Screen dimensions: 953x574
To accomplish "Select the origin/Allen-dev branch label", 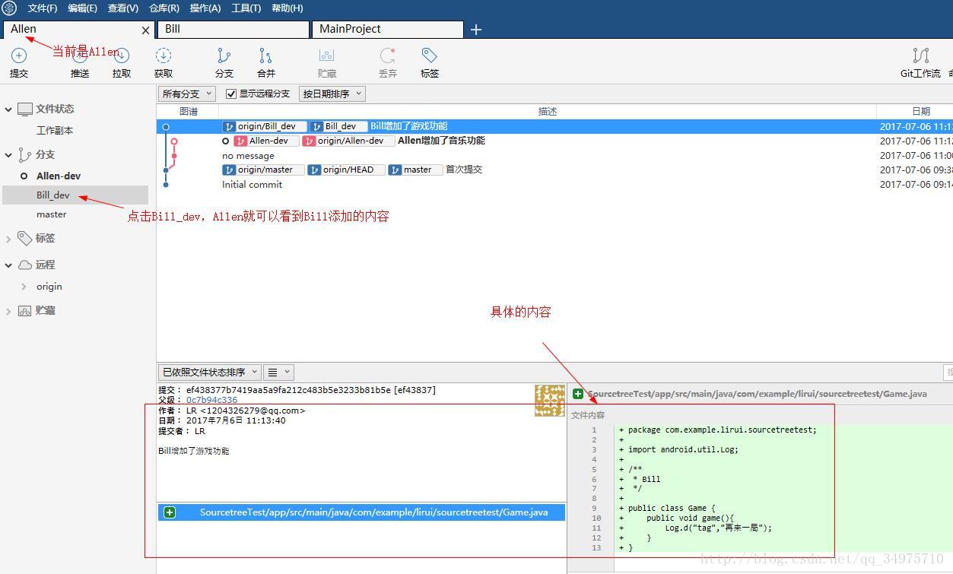I will [x=348, y=141].
